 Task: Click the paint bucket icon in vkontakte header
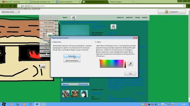click(x=74, y=18)
